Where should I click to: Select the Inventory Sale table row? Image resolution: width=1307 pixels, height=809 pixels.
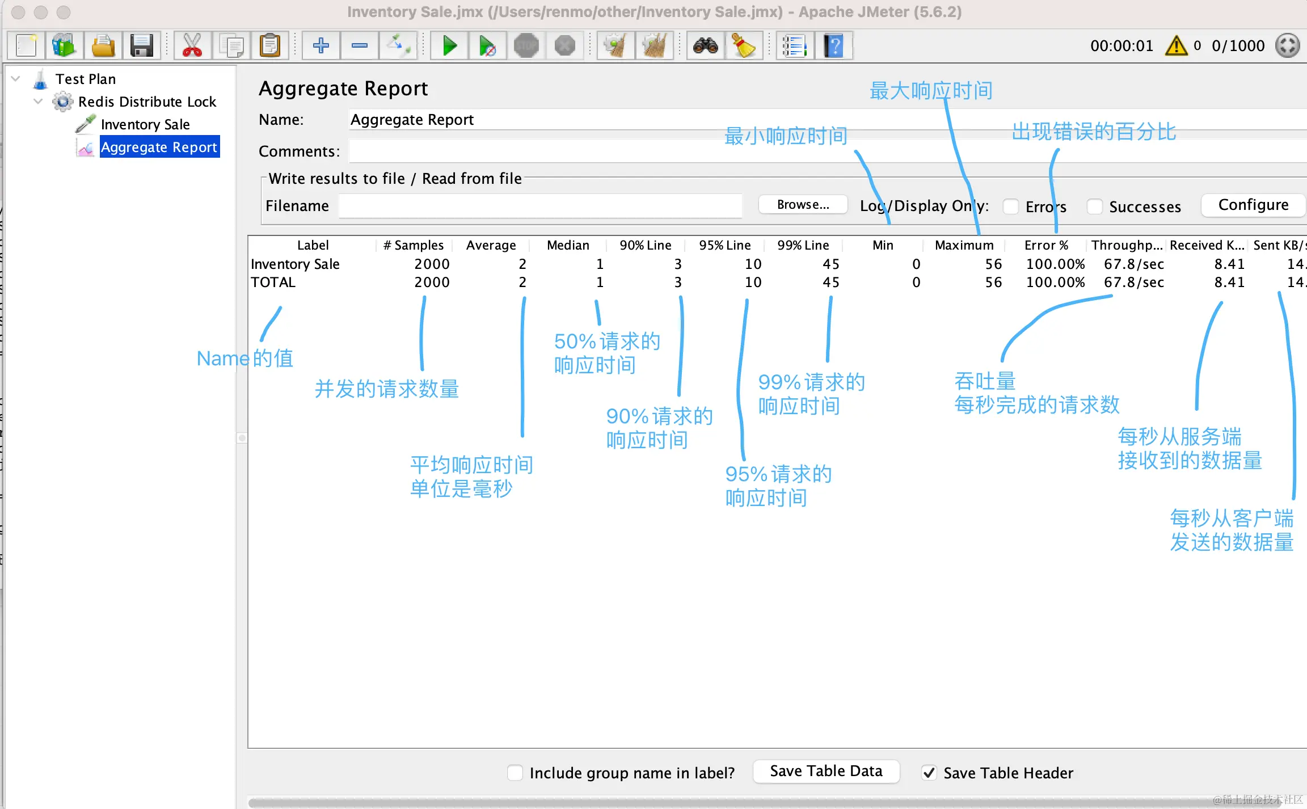[778, 264]
